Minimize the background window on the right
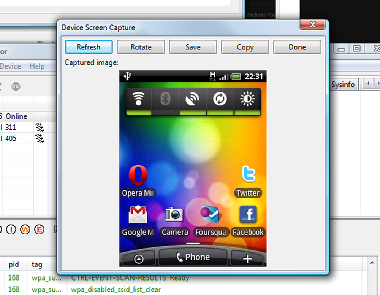 (x=342, y=49)
